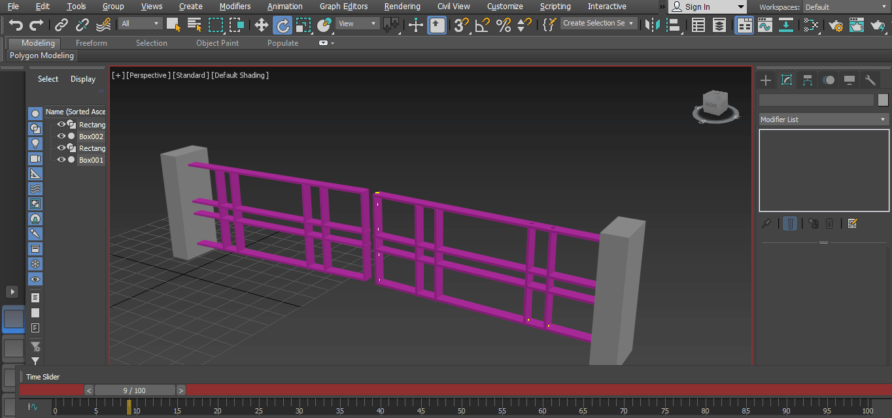
Task: Expand Polygon Modeling panel
Action: [42, 56]
